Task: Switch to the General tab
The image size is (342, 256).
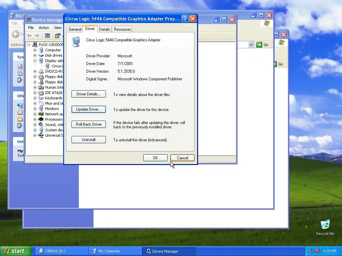Action: pos(75,29)
